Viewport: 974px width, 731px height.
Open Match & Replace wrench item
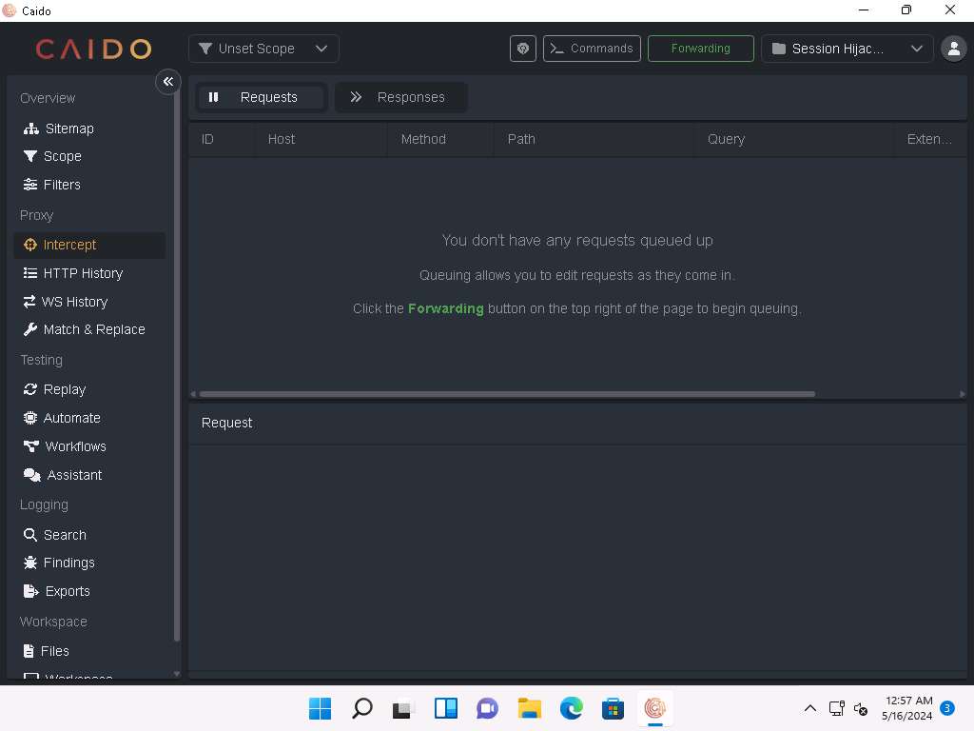tap(93, 329)
